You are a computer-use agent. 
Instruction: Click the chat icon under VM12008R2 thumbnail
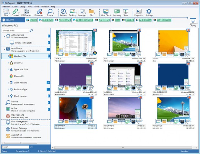tap(139, 88)
